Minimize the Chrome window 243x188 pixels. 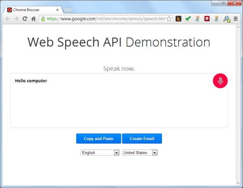215,3
